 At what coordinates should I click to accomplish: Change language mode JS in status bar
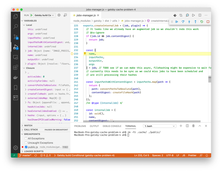[x=184, y=155]
